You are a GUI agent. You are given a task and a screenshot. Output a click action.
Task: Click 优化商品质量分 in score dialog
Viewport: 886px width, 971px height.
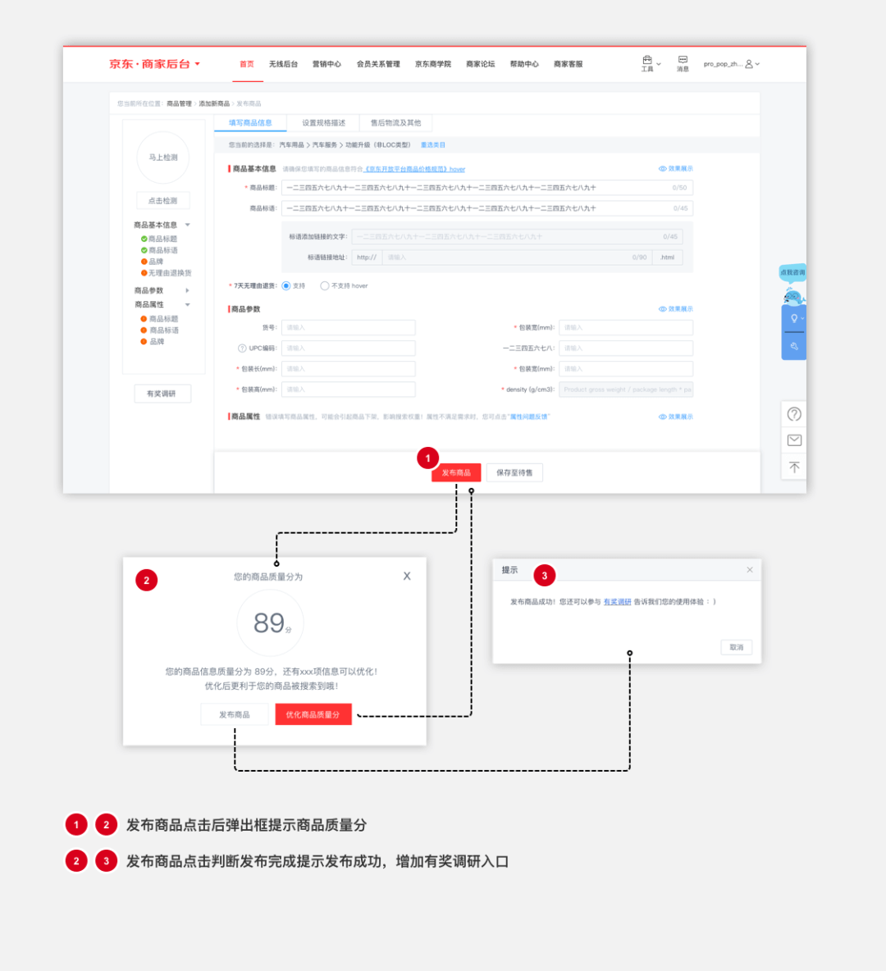(313, 714)
